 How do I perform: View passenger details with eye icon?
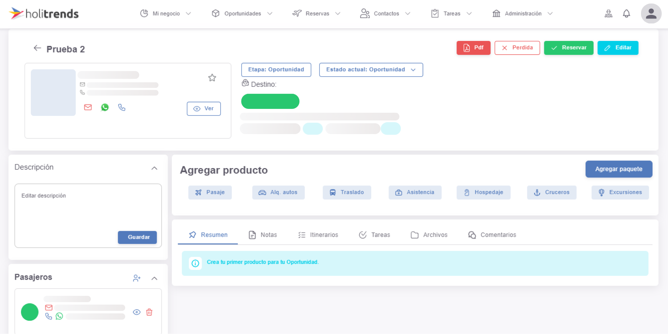point(137,312)
